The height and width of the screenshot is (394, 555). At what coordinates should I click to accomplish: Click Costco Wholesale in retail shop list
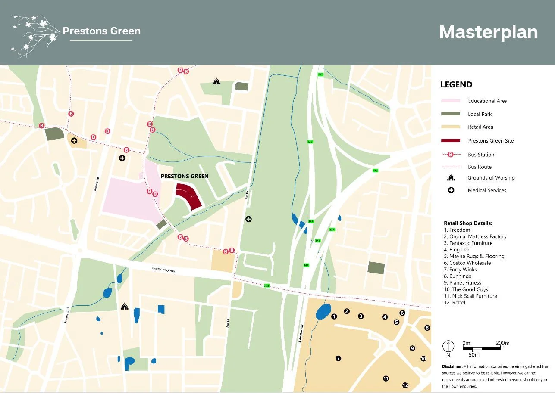tap(470, 263)
